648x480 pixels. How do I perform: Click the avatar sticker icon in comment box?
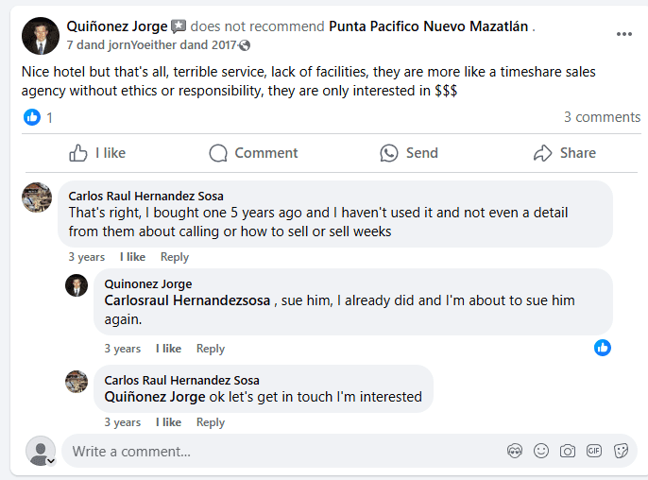click(515, 451)
